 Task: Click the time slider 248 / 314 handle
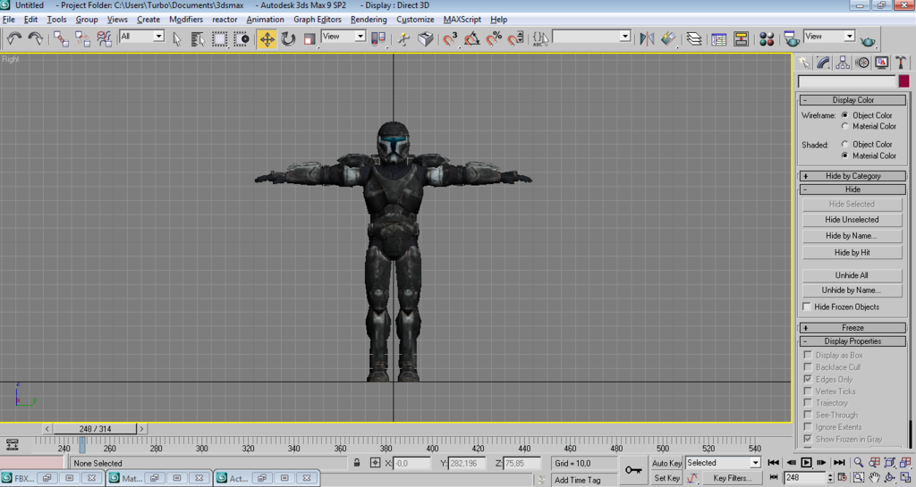click(95, 429)
